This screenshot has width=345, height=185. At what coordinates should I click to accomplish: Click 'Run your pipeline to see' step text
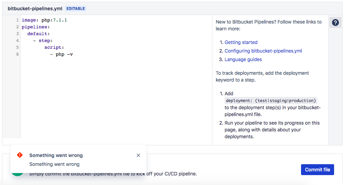pyautogui.click(x=272, y=130)
